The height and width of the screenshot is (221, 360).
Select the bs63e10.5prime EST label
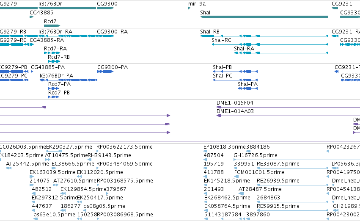coord(54,215)
